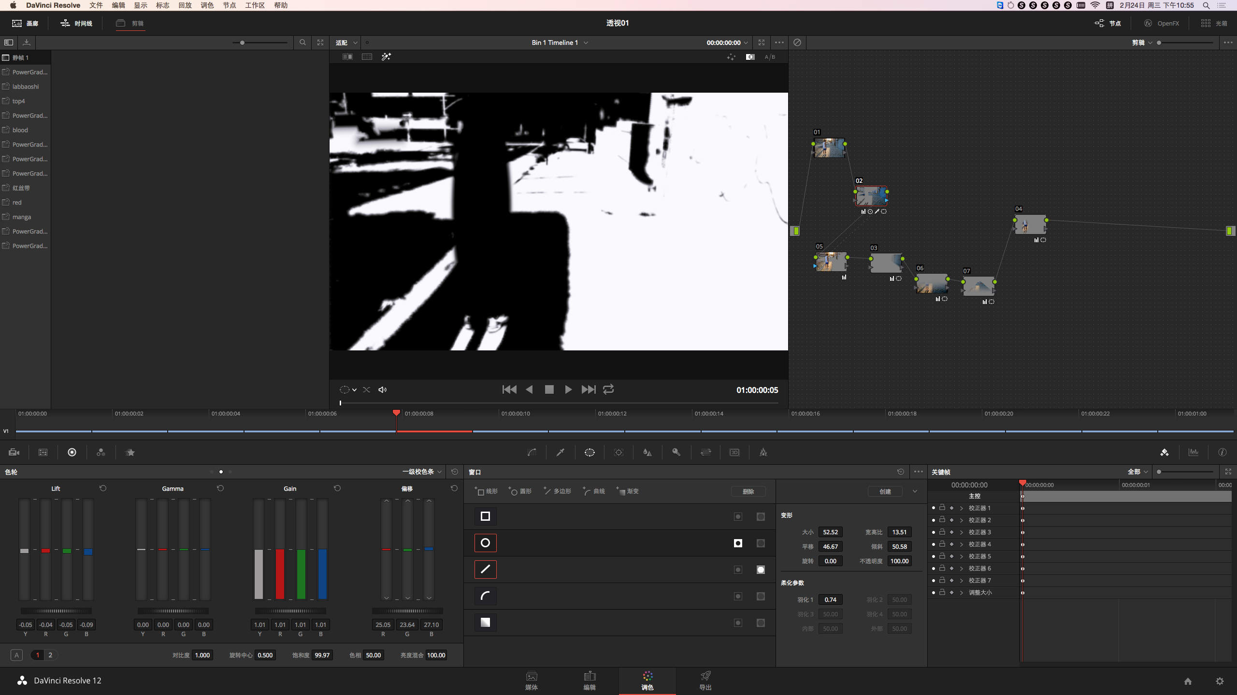Image resolution: width=1237 pixels, height=695 pixels.
Task: Enable the square linear window shape
Action: click(x=485, y=516)
